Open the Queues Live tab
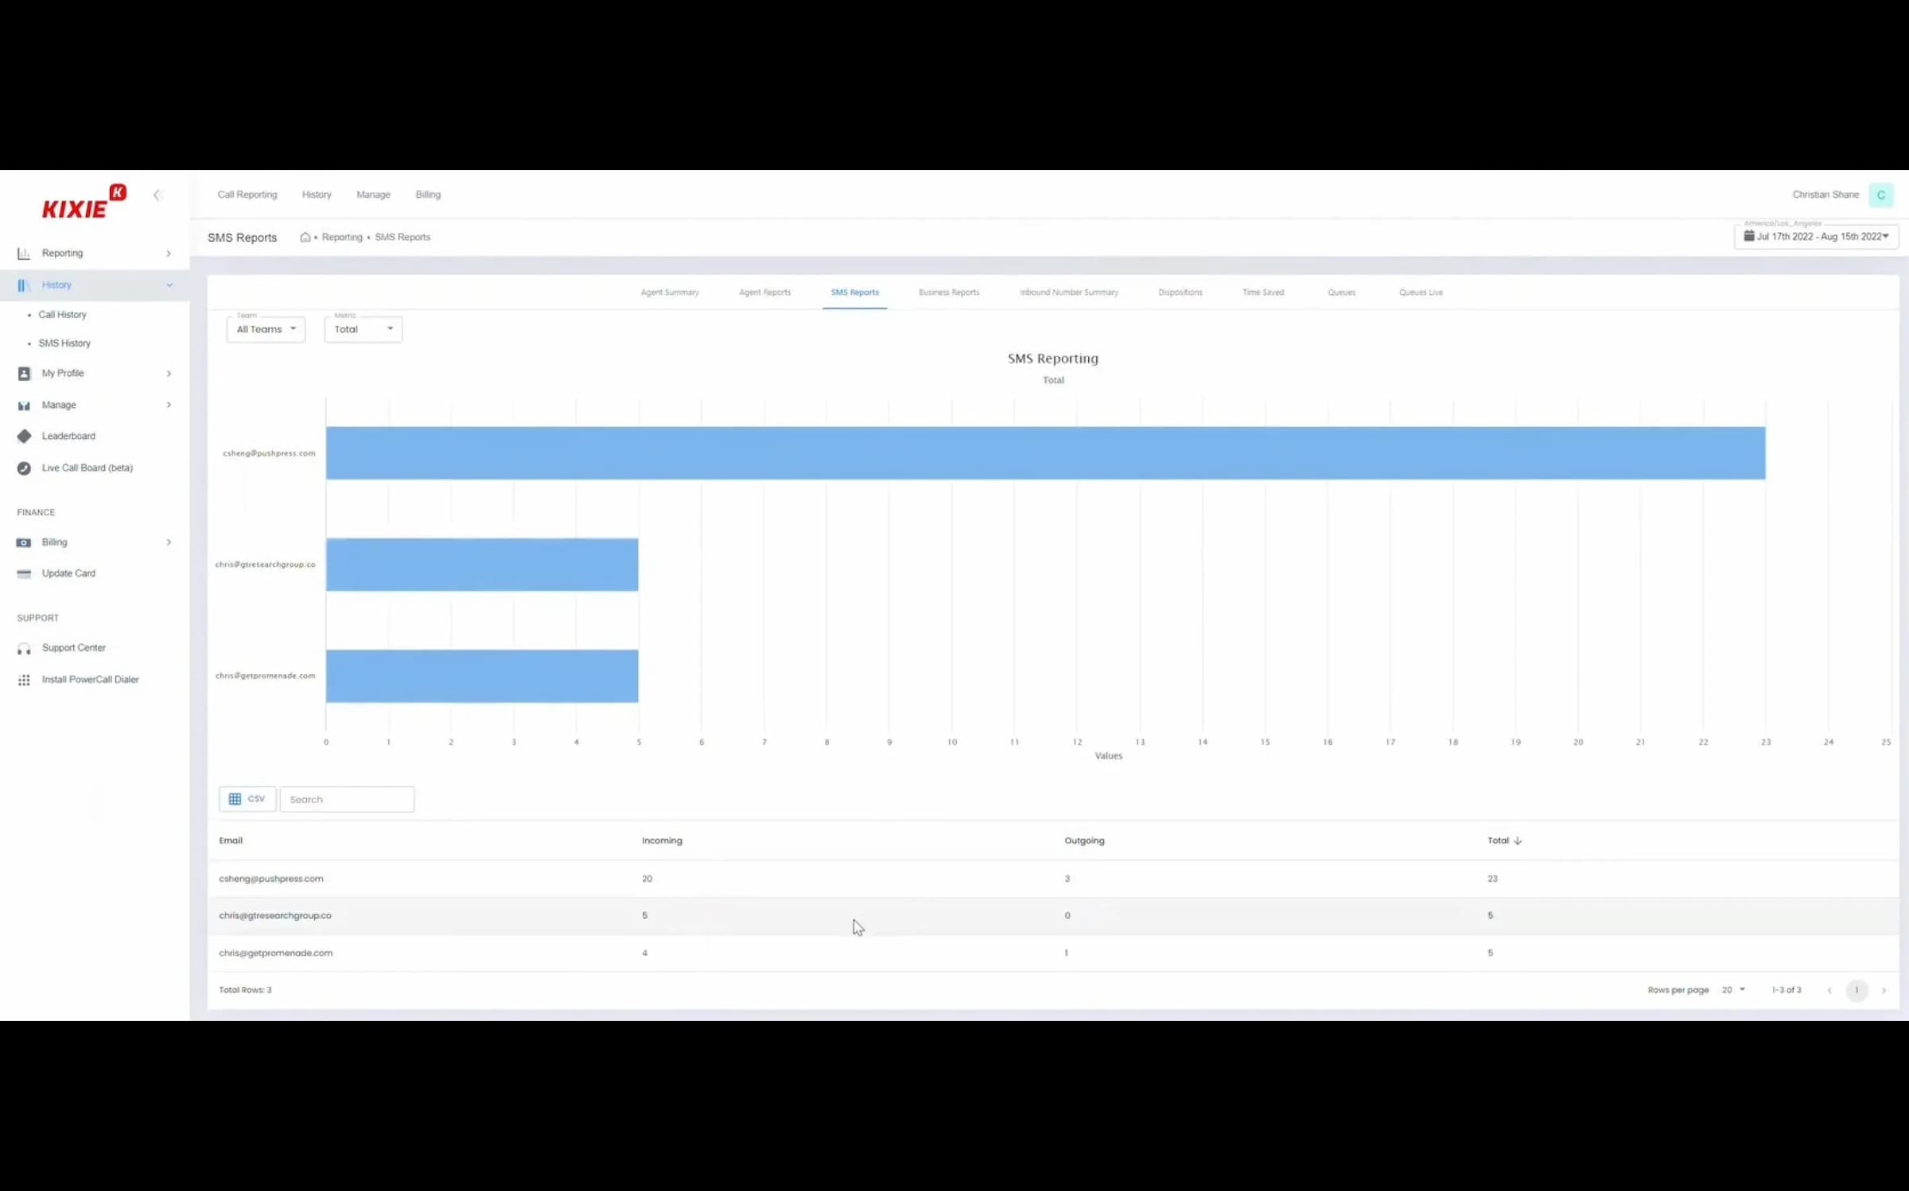The height and width of the screenshot is (1191, 1909). (1421, 293)
